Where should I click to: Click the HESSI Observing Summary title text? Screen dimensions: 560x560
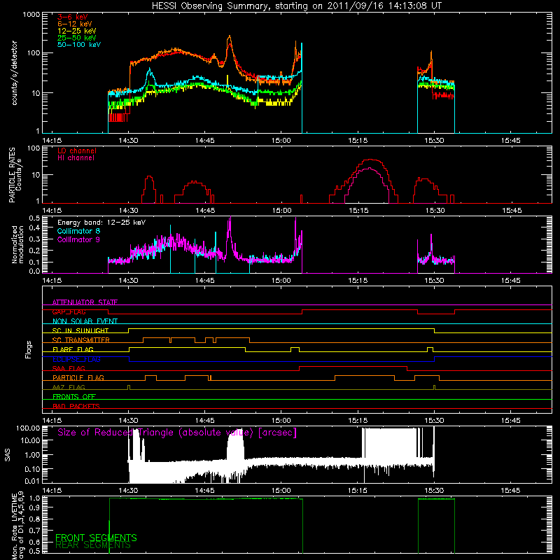(296, 6)
